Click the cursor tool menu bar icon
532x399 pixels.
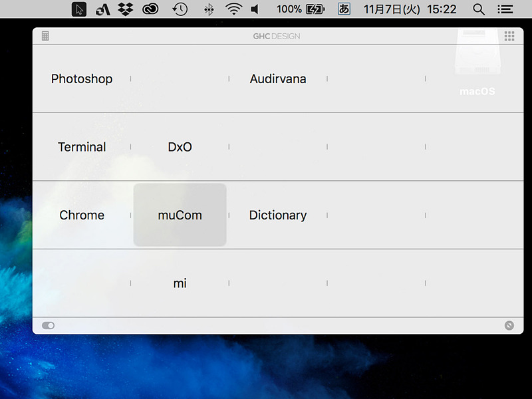click(79, 9)
